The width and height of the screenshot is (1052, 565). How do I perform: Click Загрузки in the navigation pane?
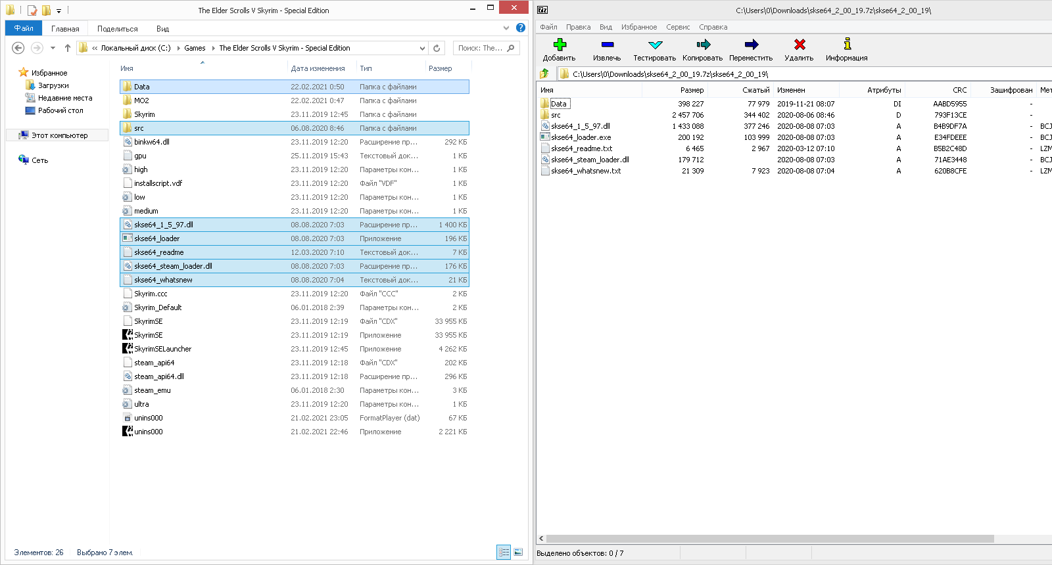[53, 85]
